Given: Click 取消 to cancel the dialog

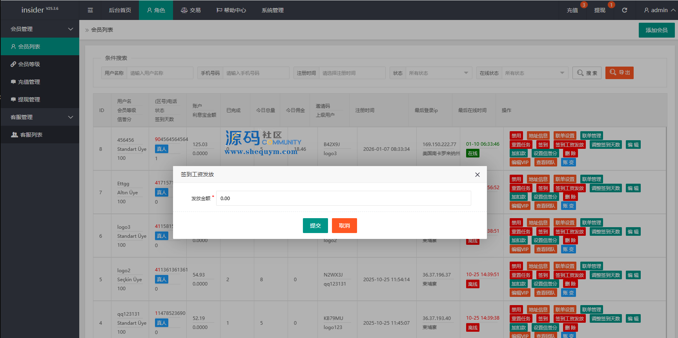Looking at the screenshot, I should [344, 226].
